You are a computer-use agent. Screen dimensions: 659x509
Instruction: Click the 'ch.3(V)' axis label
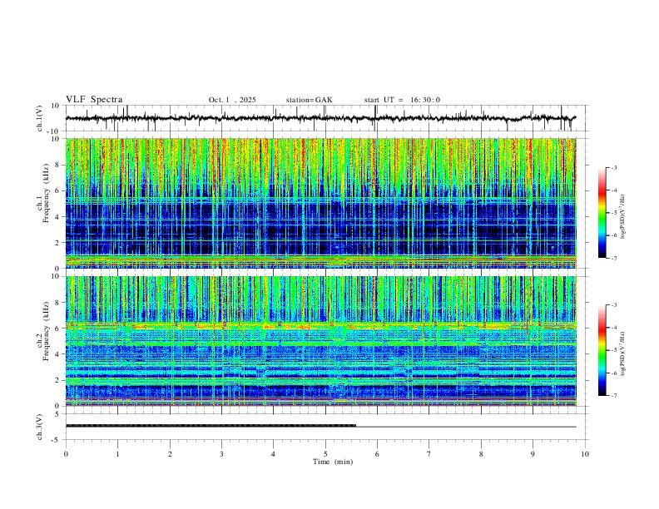(x=39, y=427)
